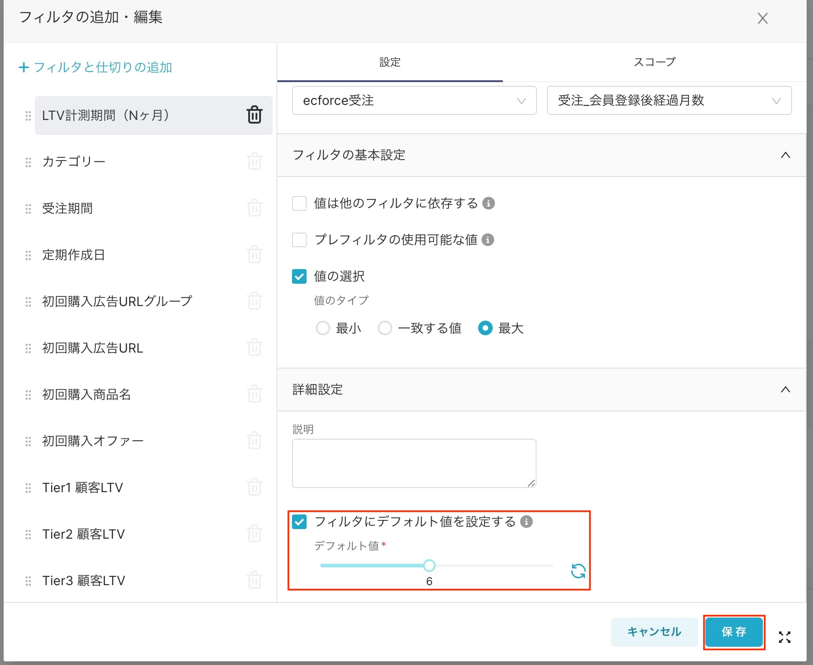Click info icon after フィルタにデフォルト値を設定する
This screenshot has width=813, height=665.
526,521
